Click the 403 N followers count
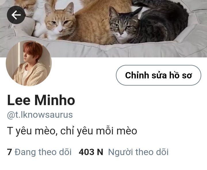Image resolution: width=207 pixels, height=170 pixels. 91,152
